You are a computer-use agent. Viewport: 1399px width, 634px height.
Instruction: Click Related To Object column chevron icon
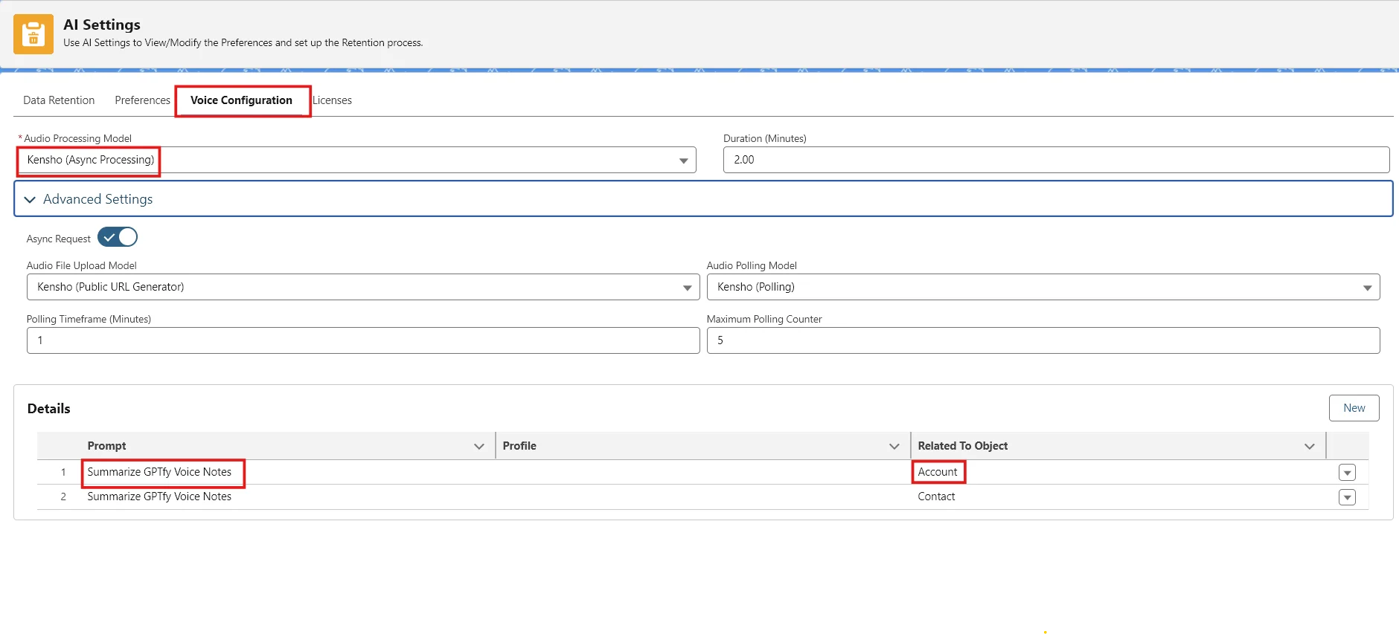point(1310,446)
